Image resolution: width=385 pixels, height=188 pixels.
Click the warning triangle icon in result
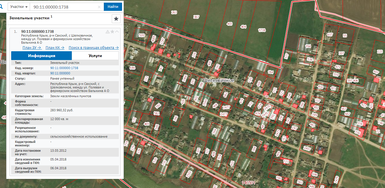click(x=108, y=32)
